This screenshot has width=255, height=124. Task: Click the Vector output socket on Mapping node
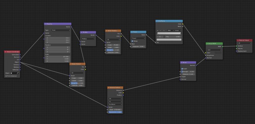point(71,27)
